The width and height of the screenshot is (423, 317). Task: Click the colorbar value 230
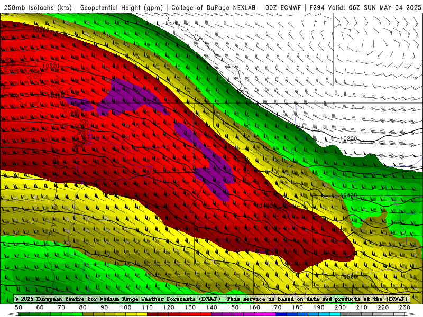404,307
